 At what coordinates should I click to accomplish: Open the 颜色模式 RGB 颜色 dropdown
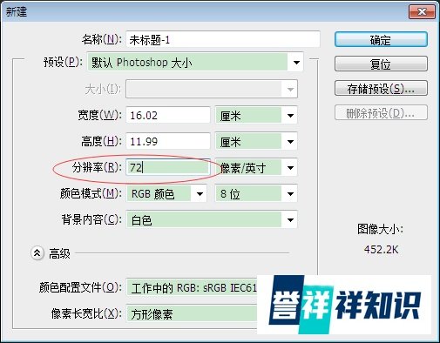coord(166,193)
